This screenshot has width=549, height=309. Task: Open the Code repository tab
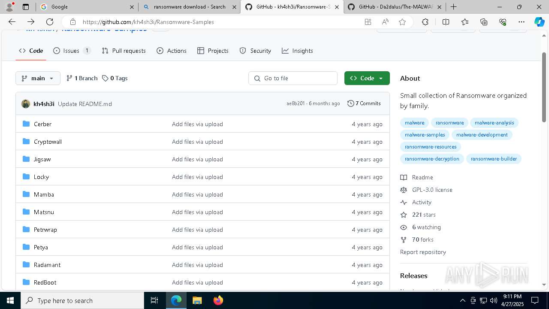pos(31,51)
